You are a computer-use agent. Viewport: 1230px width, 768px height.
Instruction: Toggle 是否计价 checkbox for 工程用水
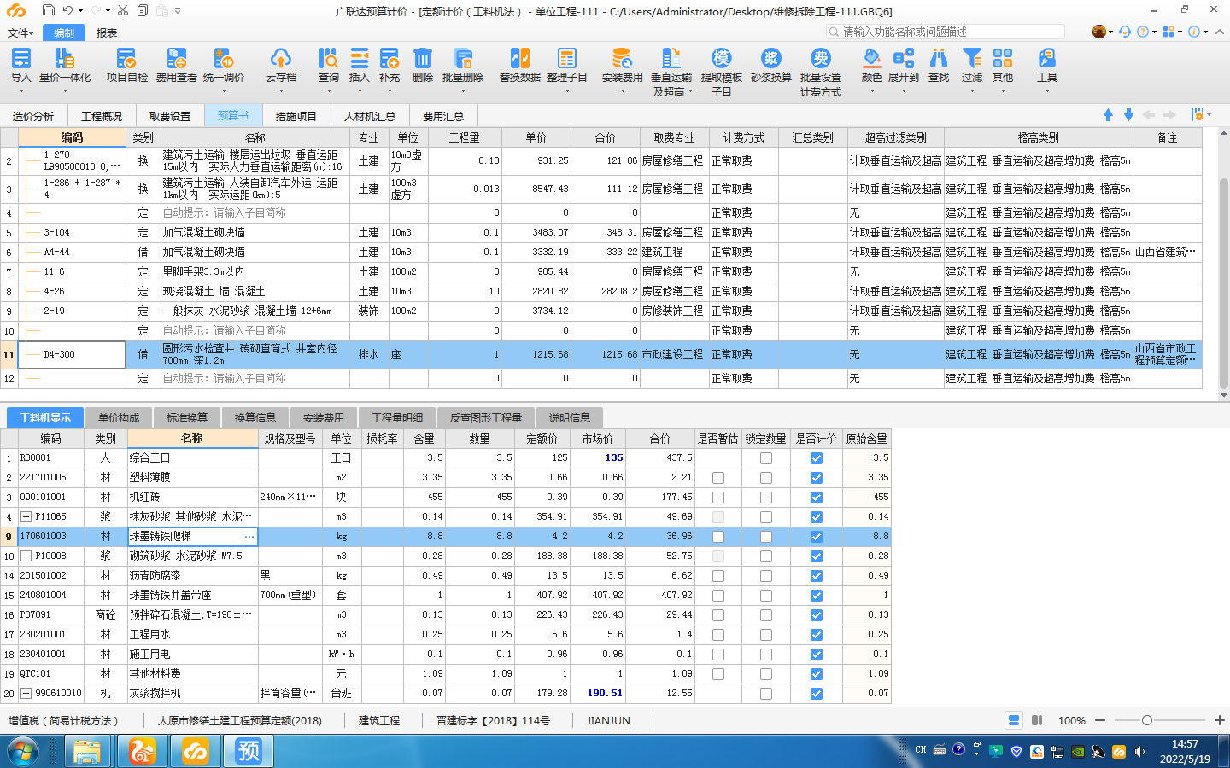click(x=817, y=635)
